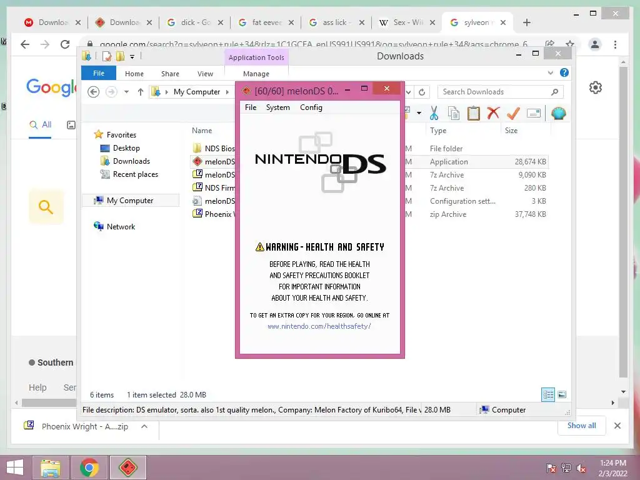Click the red X Delete icon

tap(493, 112)
